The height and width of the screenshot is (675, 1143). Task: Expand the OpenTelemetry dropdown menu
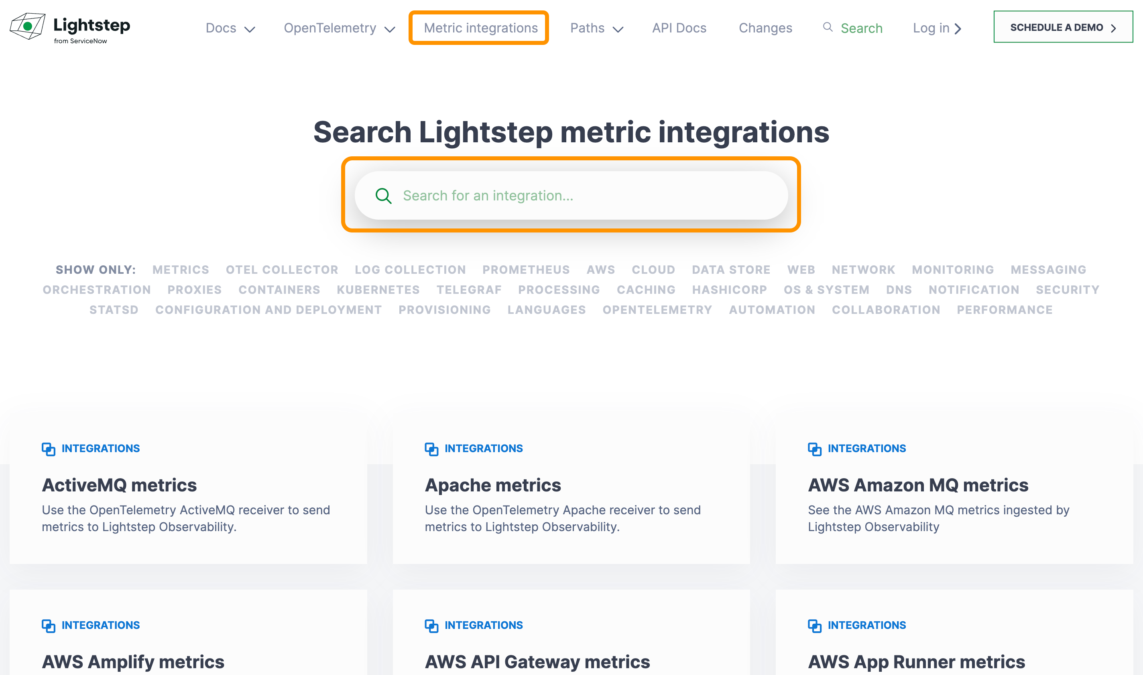pyautogui.click(x=339, y=28)
